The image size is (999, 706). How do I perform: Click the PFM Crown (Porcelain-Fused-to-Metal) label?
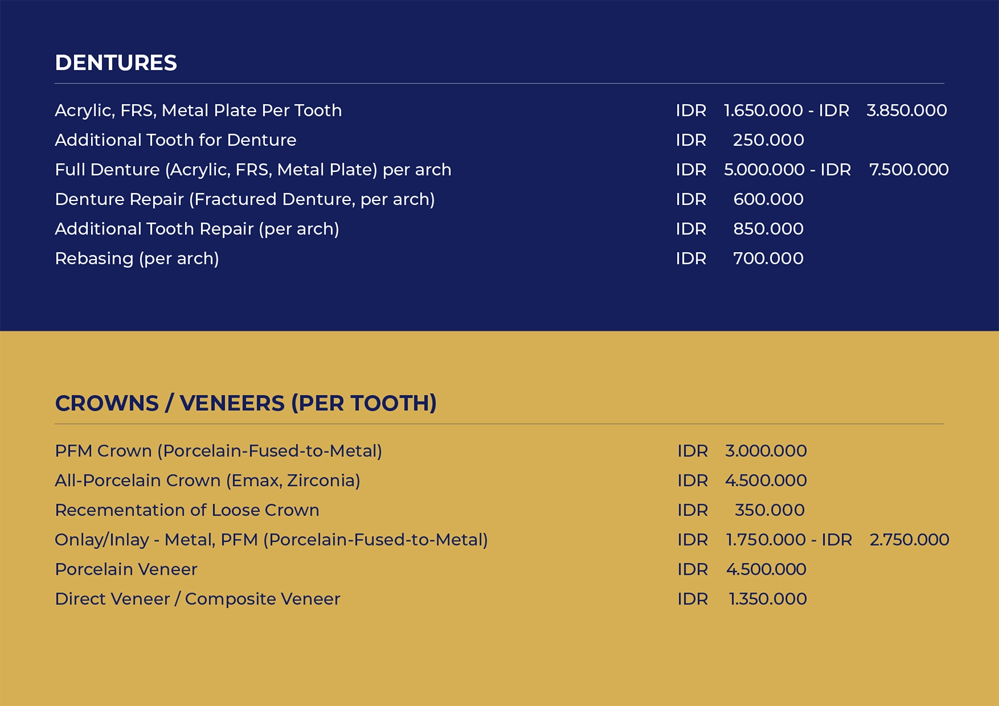(x=218, y=451)
